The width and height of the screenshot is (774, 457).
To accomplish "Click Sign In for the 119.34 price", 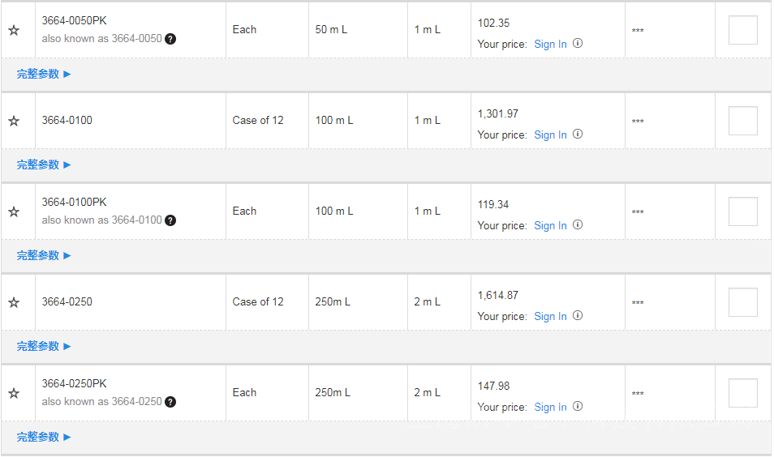I will (550, 225).
